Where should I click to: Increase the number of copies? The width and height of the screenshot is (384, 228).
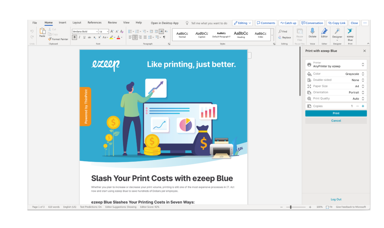pos(363,106)
